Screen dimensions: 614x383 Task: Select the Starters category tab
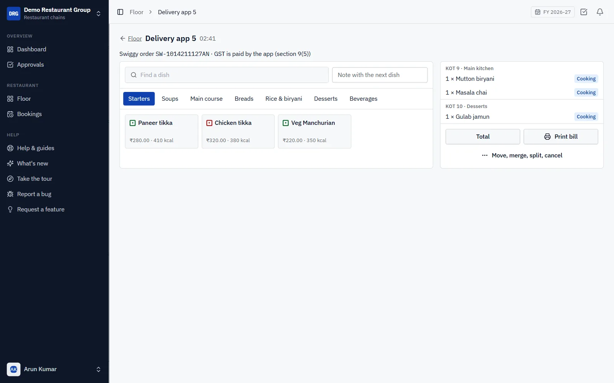click(x=139, y=99)
